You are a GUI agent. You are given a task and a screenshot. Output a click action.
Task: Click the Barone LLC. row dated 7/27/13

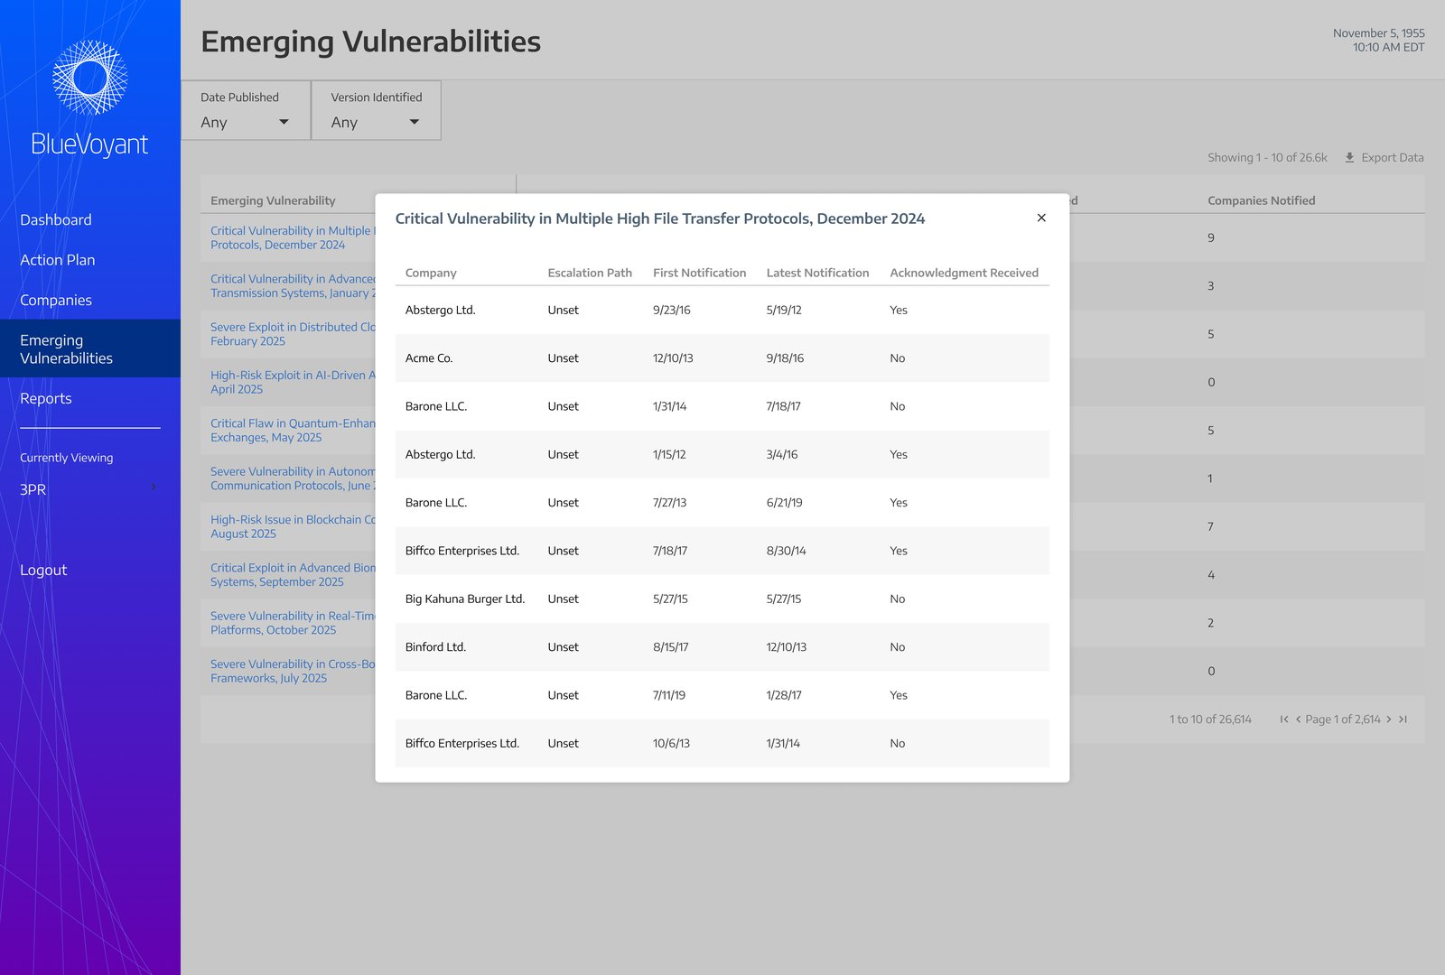click(722, 503)
